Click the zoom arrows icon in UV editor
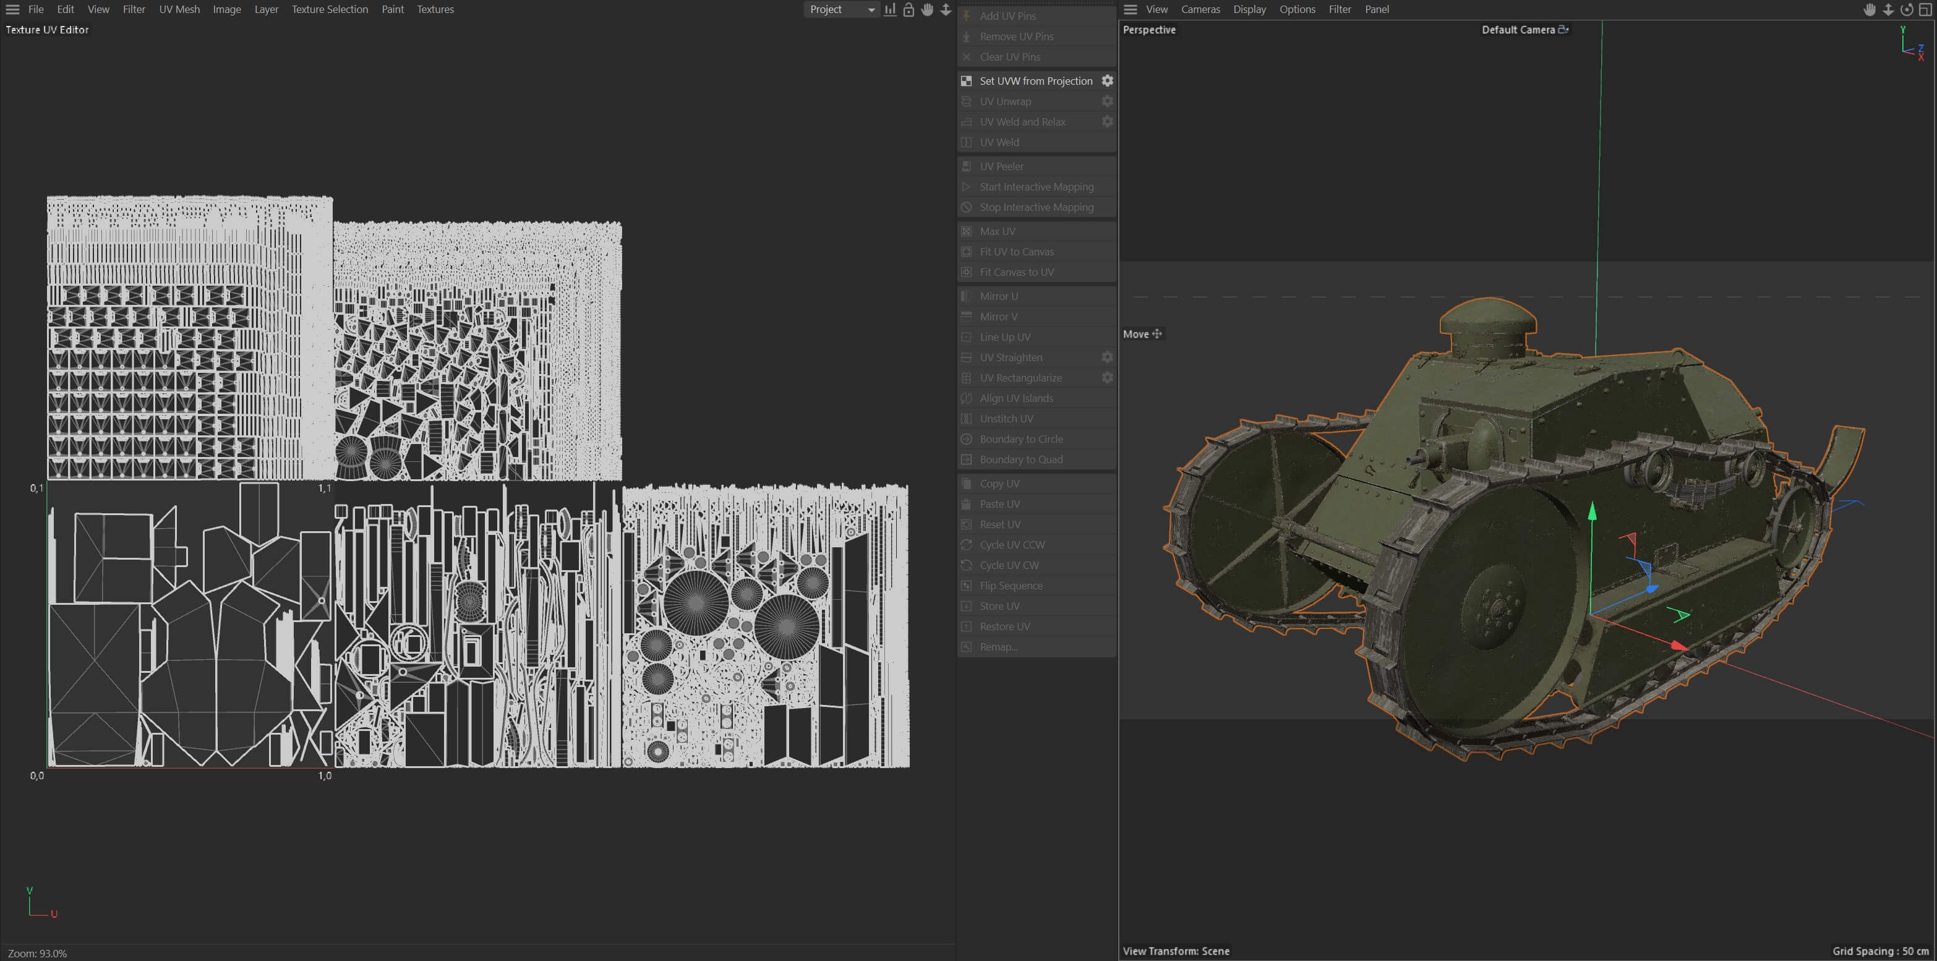Screen dimensions: 1937x961 point(946,10)
